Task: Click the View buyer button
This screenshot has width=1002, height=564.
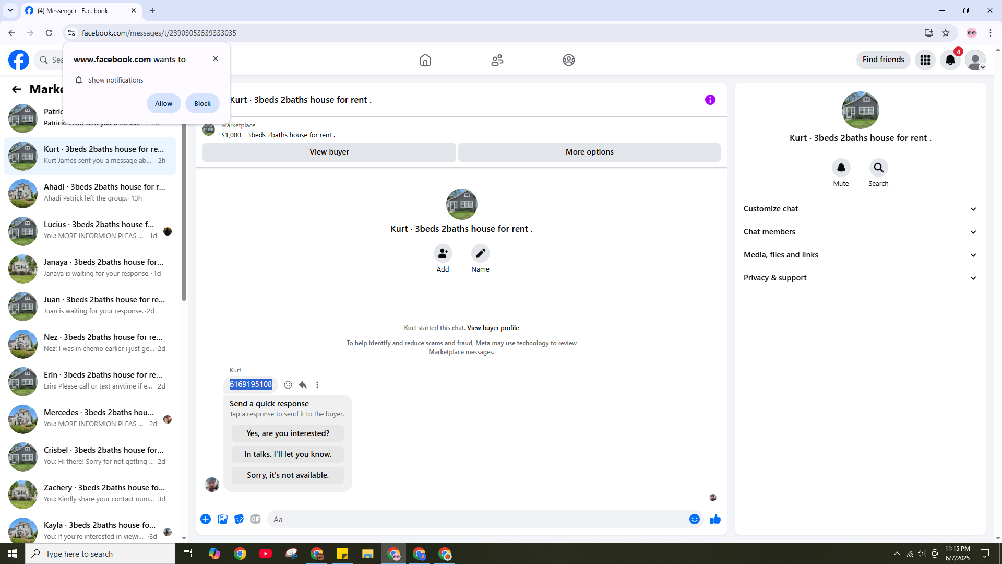Action: point(329,152)
